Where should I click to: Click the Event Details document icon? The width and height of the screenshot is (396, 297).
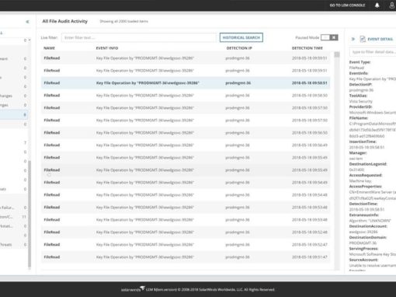click(363, 39)
